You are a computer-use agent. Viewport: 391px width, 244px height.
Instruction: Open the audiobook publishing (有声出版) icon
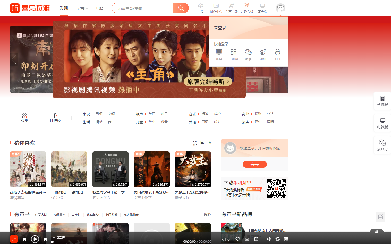click(x=232, y=8)
